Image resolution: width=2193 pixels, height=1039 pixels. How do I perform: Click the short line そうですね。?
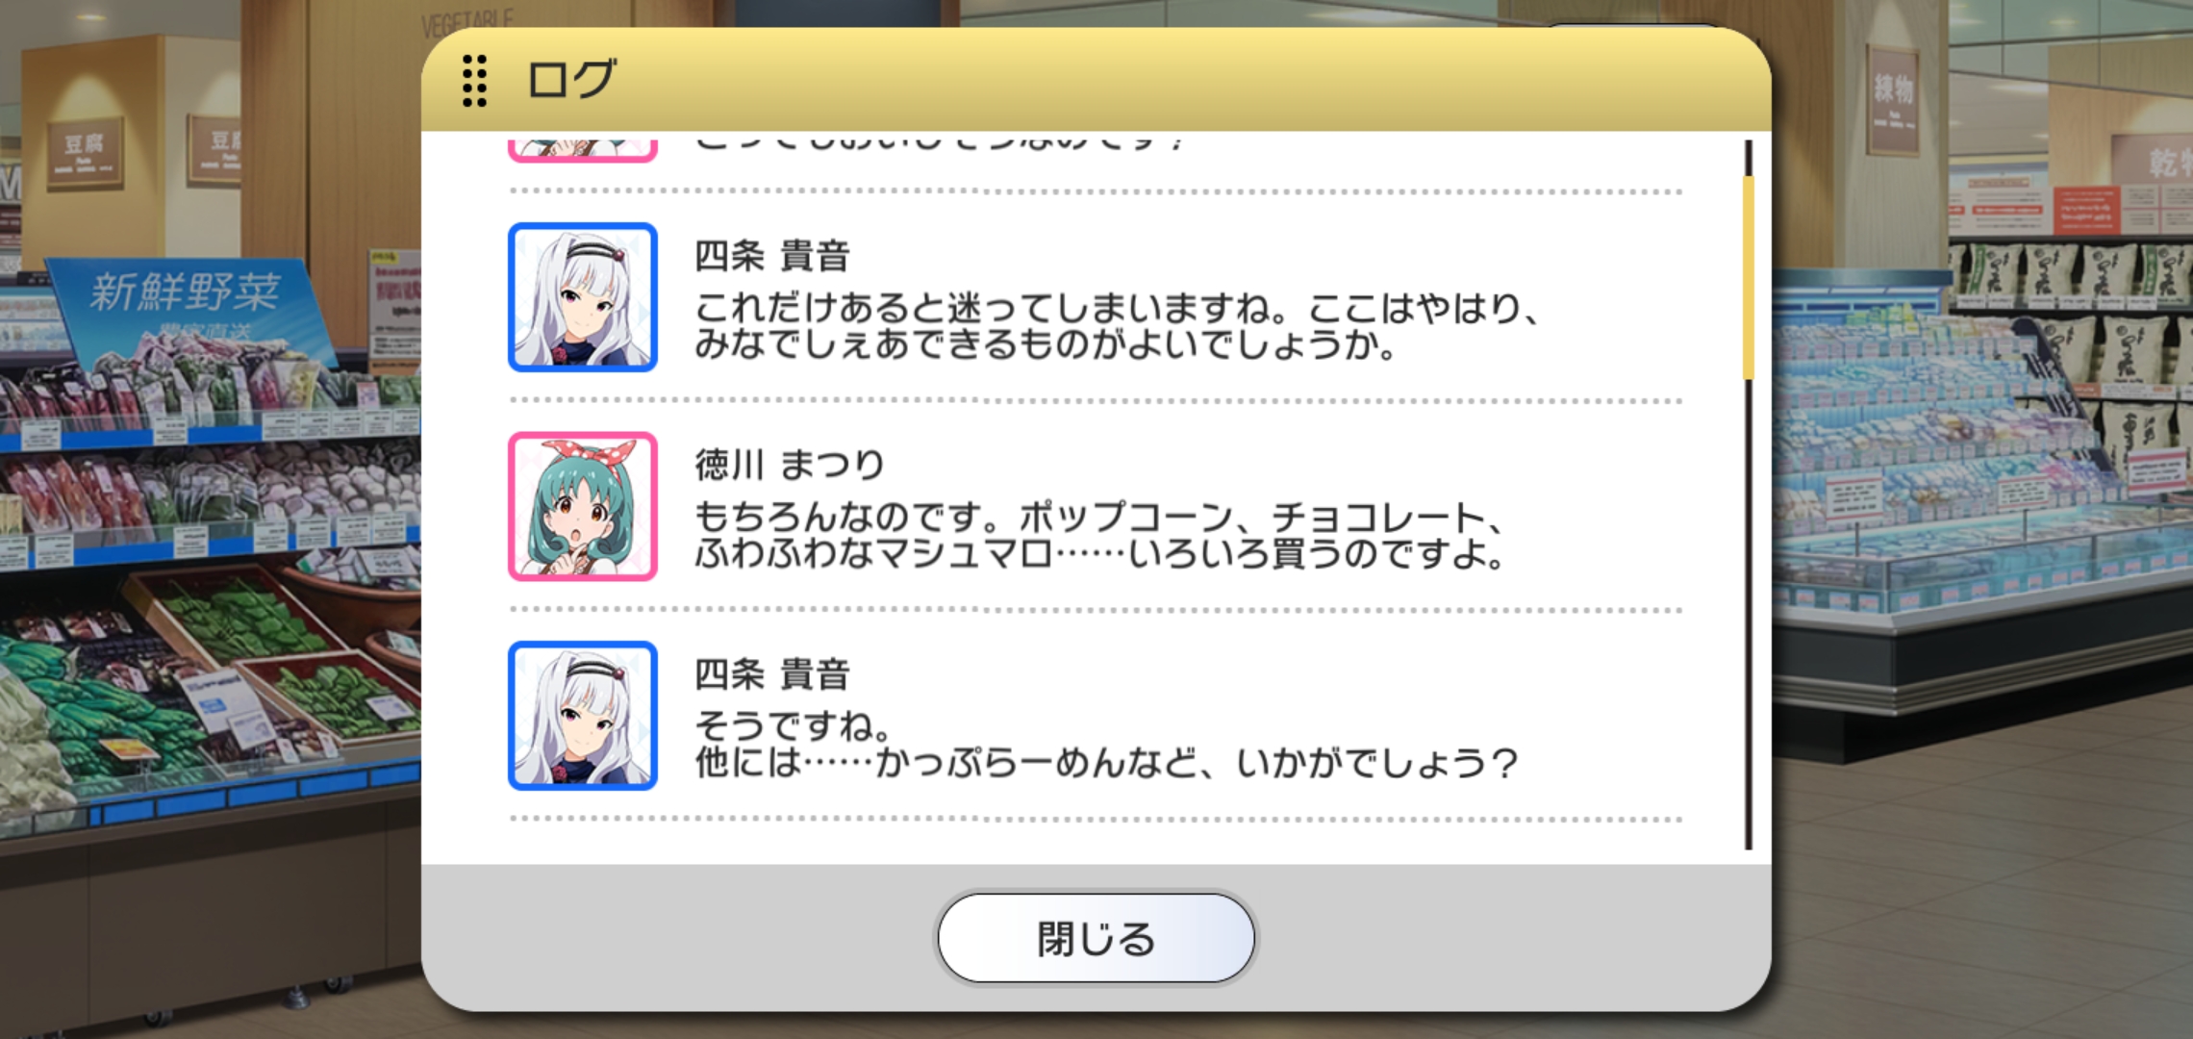click(794, 726)
